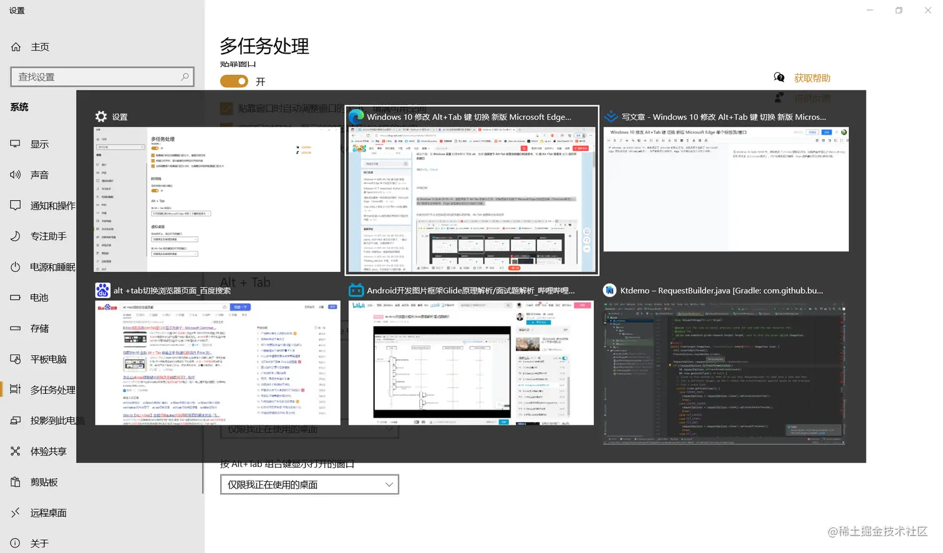Turn off the 贴靠窗口 switch
This screenshot has width=943, height=553.
click(x=234, y=81)
